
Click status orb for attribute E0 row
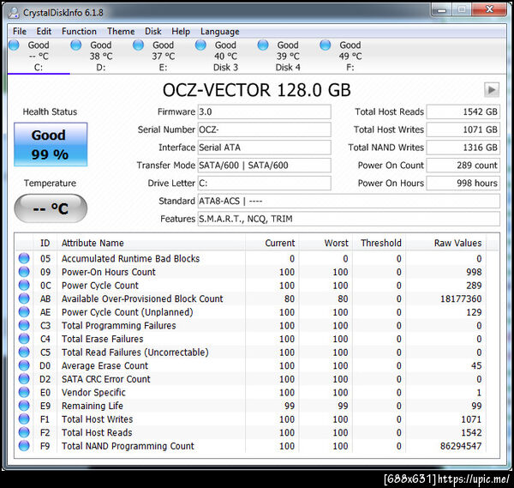point(24,393)
